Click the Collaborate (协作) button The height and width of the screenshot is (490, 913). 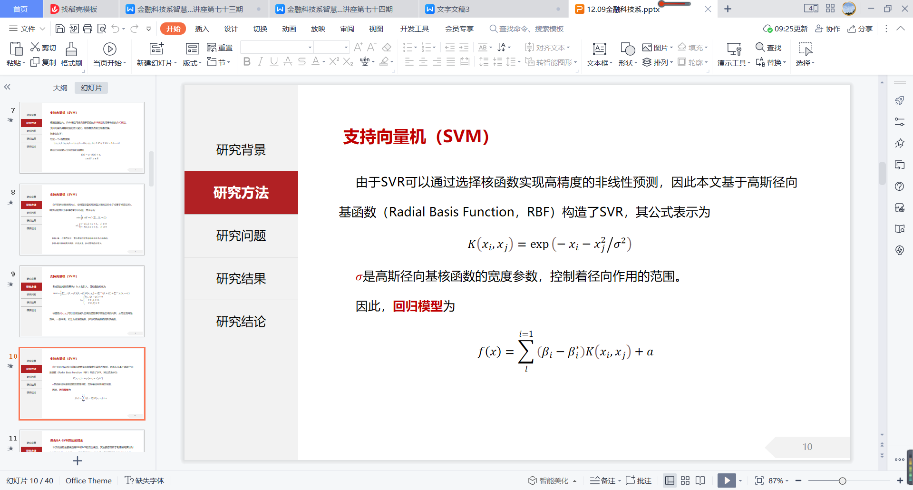[x=827, y=29]
